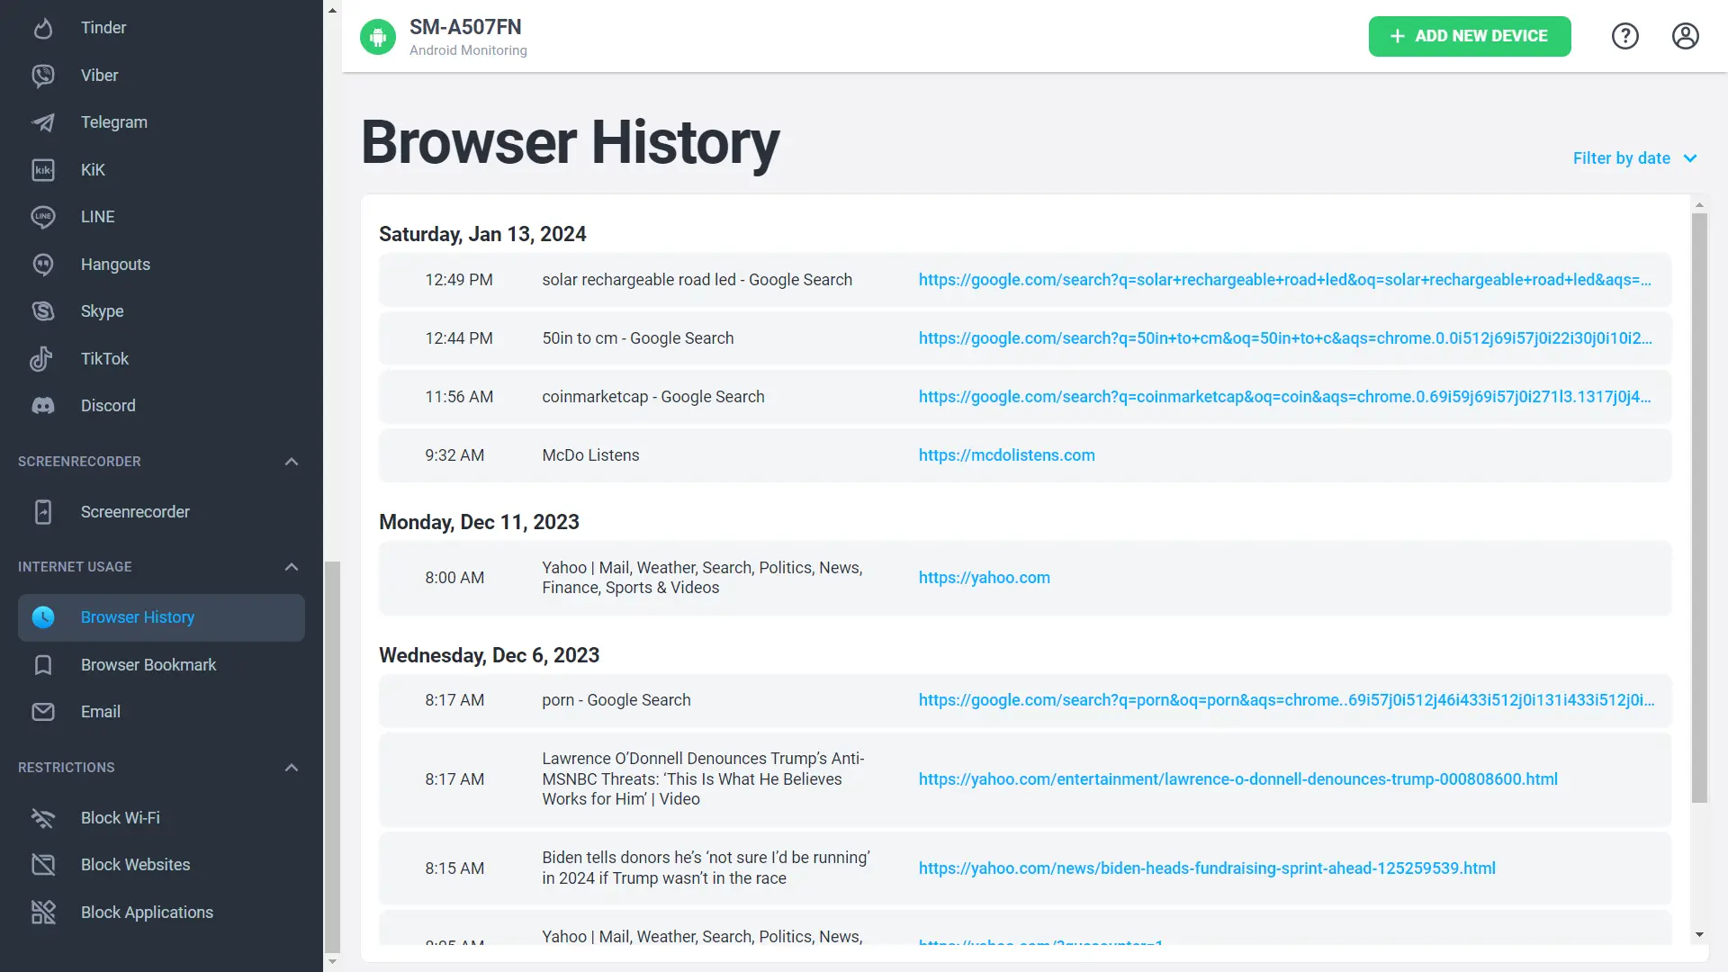Image resolution: width=1728 pixels, height=972 pixels.
Task: Select Telegram in the sidebar
Action: point(114,122)
